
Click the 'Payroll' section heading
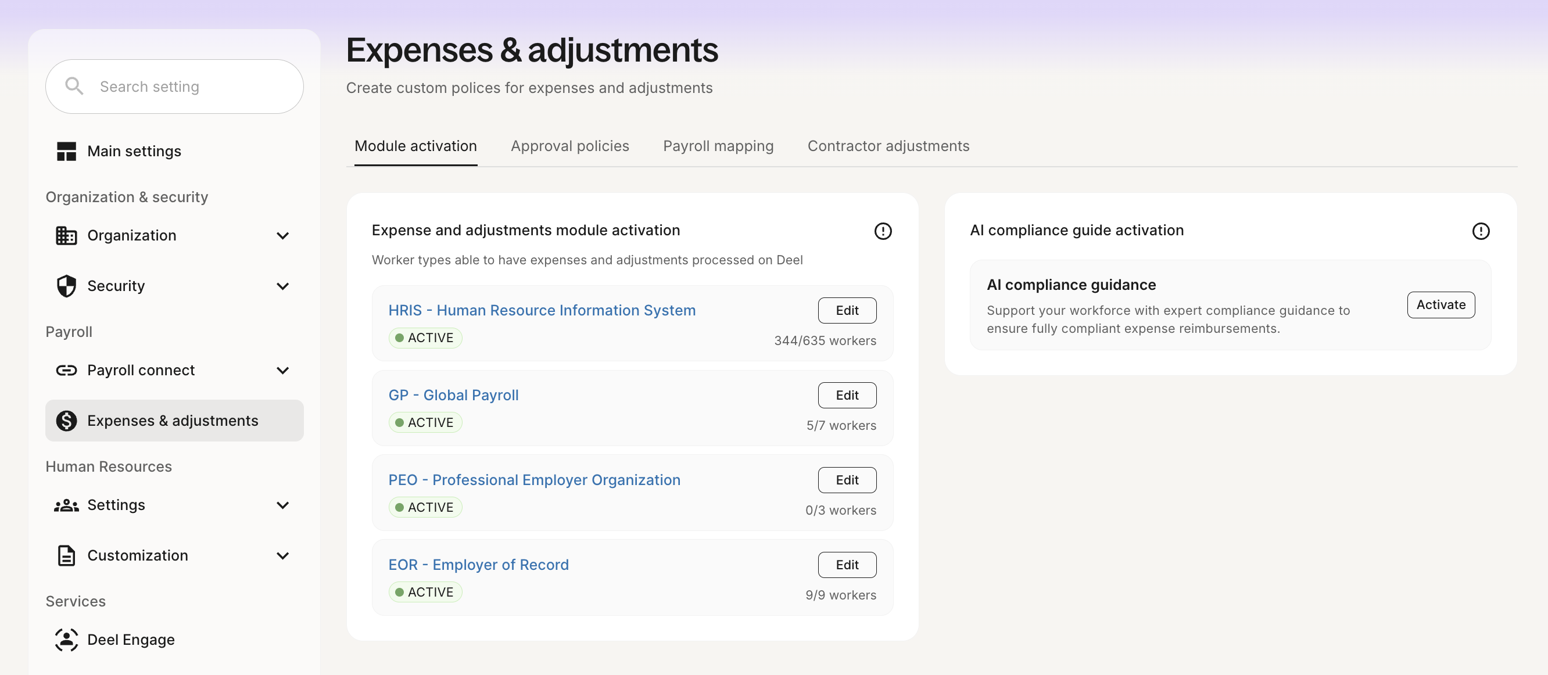(x=69, y=332)
